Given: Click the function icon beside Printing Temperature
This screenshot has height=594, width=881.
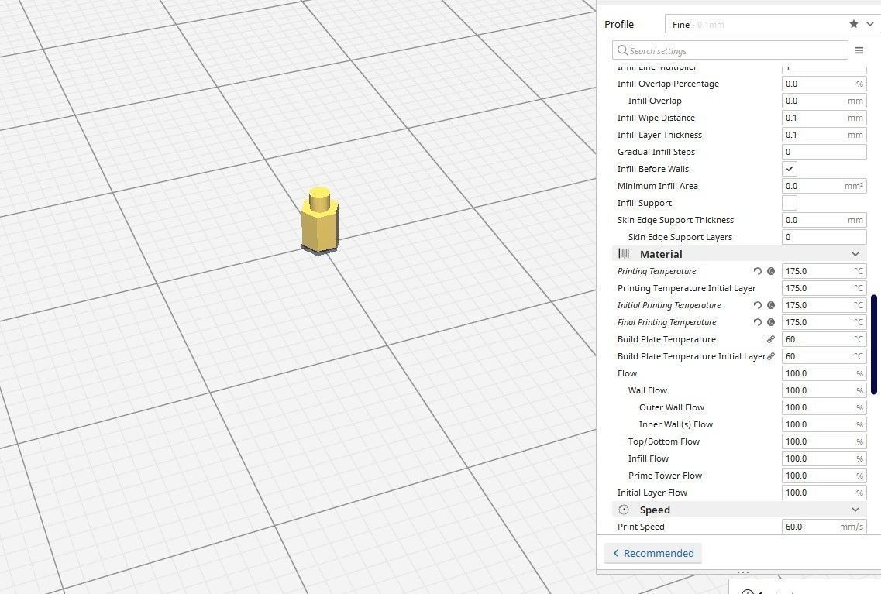Looking at the screenshot, I should 771,271.
